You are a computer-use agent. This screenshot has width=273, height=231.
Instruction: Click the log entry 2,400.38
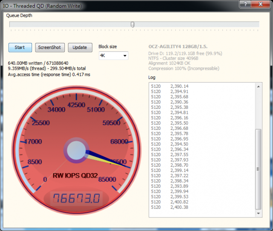(x=179, y=207)
